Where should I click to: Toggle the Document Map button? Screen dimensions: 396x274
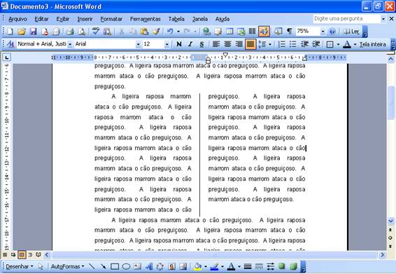point(278,32)
